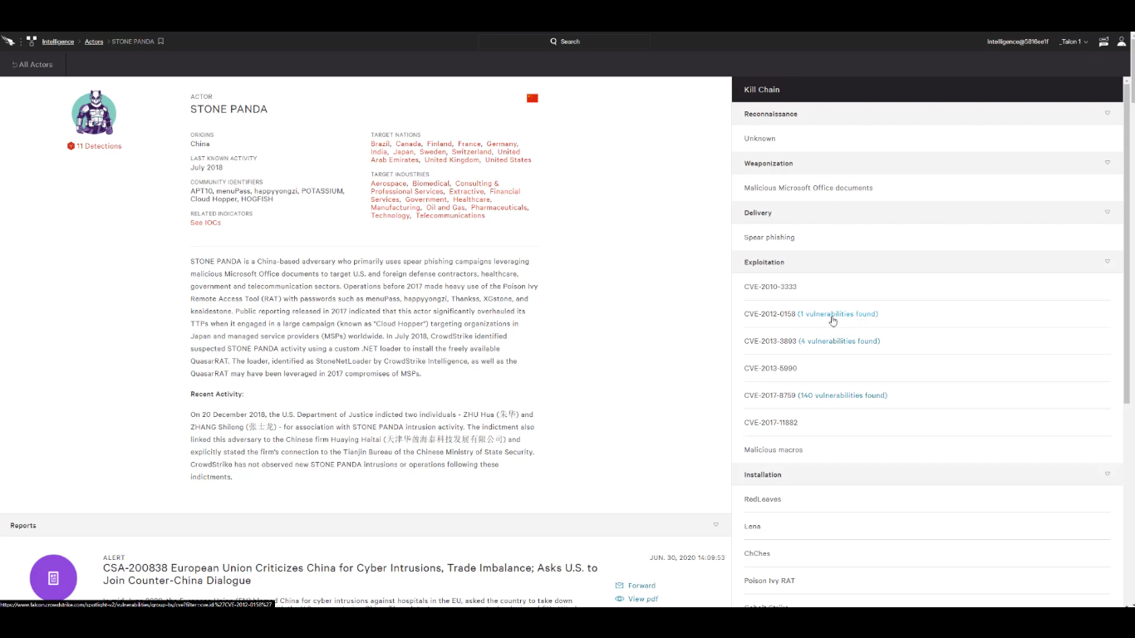Select Switzerland in target nations
1135x638 pixels.
[471, 152]
